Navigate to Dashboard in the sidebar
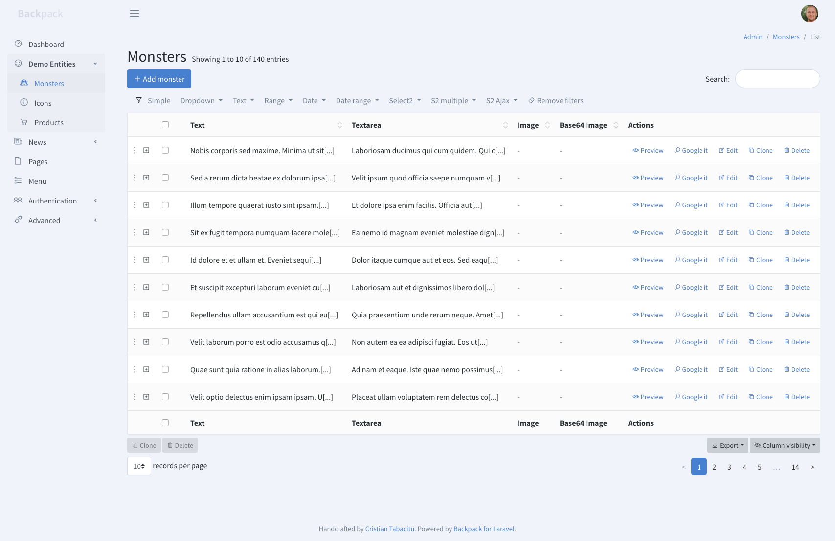This screenshot has height=541, width=835. [46, 44]
